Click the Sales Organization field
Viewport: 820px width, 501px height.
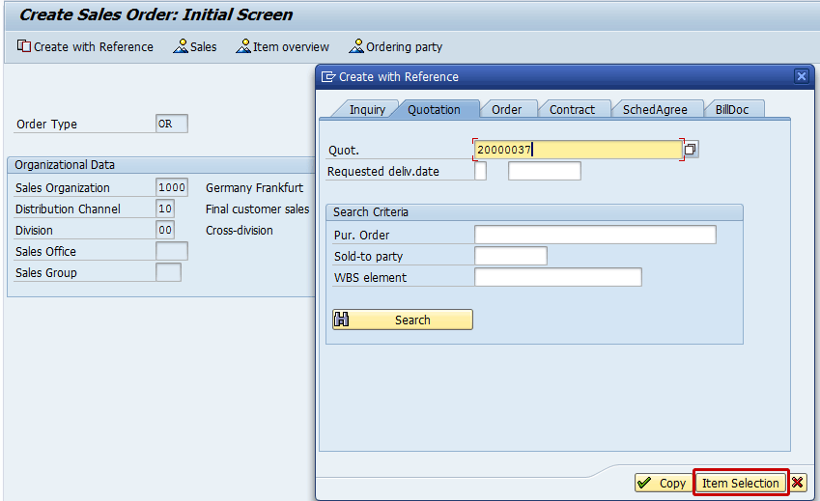pos(172,187)
